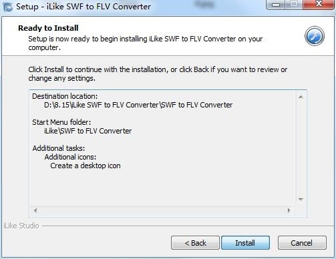Go back with the Back button
Viewport: 336px width, 259px height.
195,243
